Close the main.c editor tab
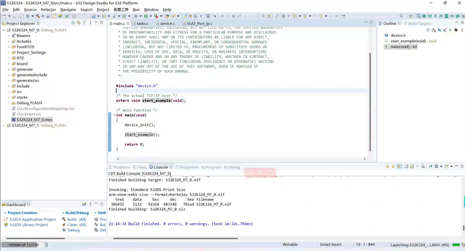 click(x=128, y=23)
